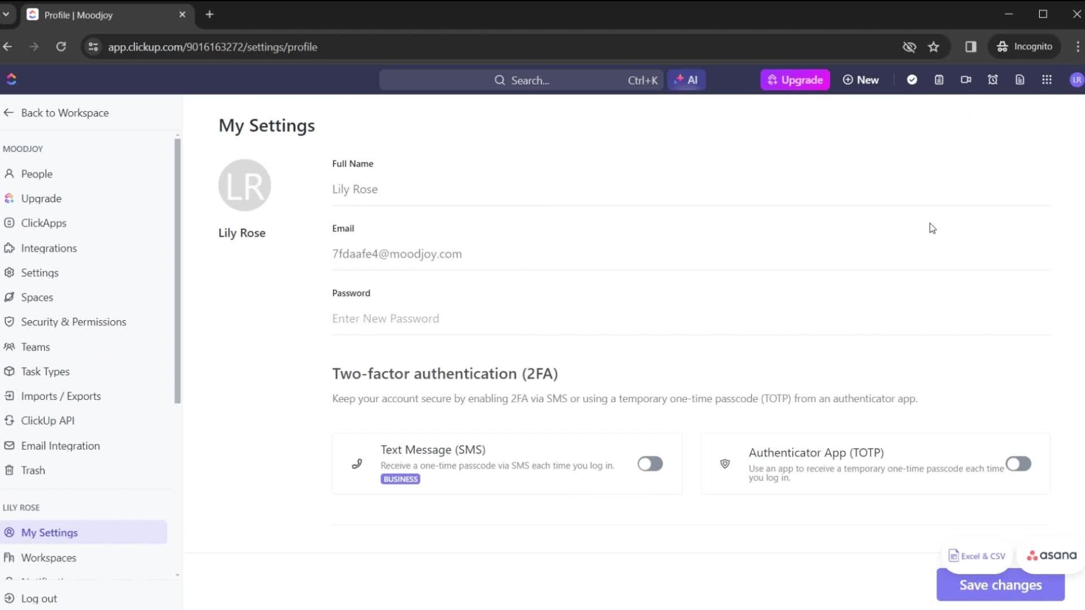Bookmark this page with the star icon
Viewport: 1085px width, 610px height.
click(934, 47)
